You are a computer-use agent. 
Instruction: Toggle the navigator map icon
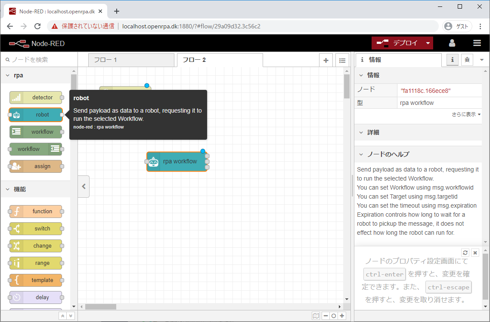[x=316, y=316]
